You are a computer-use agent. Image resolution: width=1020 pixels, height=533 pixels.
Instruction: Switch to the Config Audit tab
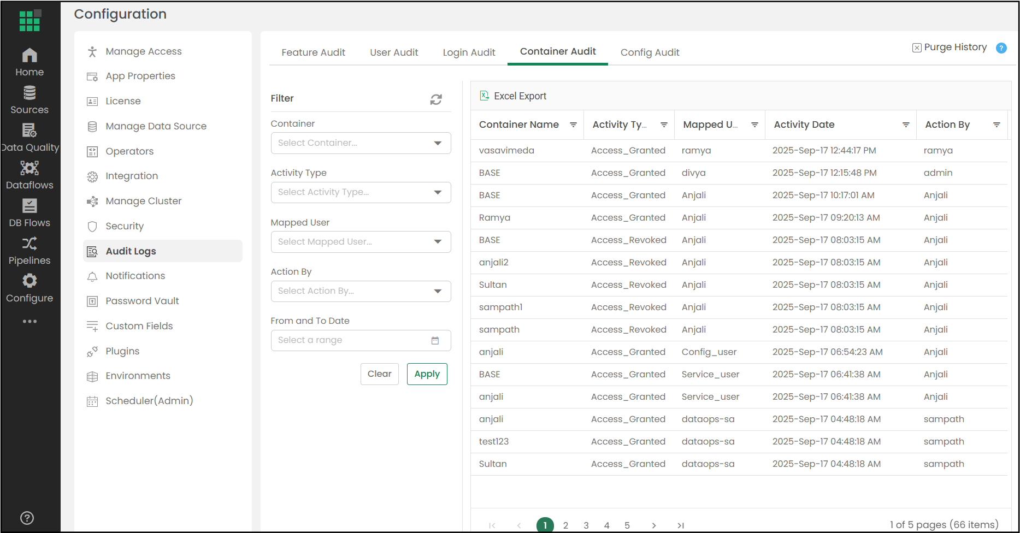(x=650, y=52)
